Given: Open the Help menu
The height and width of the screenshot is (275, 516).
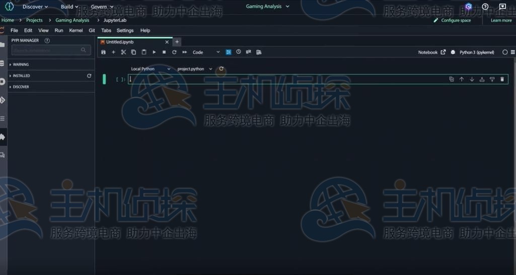Looking at the screenshot, I should point(145,31).
